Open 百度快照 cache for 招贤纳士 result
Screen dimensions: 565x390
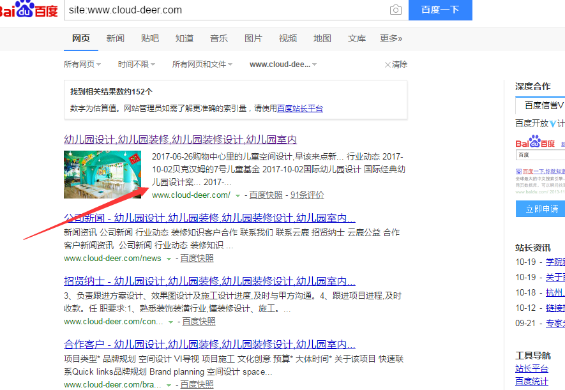198,322
